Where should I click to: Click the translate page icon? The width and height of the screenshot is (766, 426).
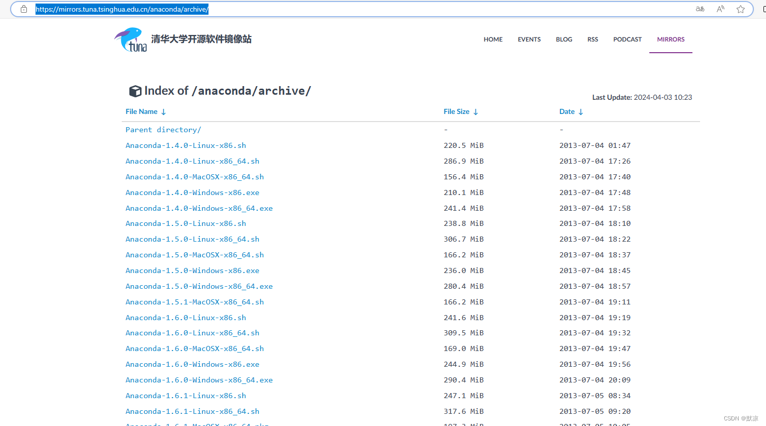click(x=700, y=9)
